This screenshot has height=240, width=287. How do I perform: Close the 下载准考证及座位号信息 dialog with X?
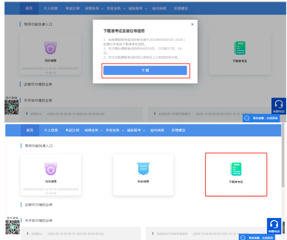[x=192, y=24]
